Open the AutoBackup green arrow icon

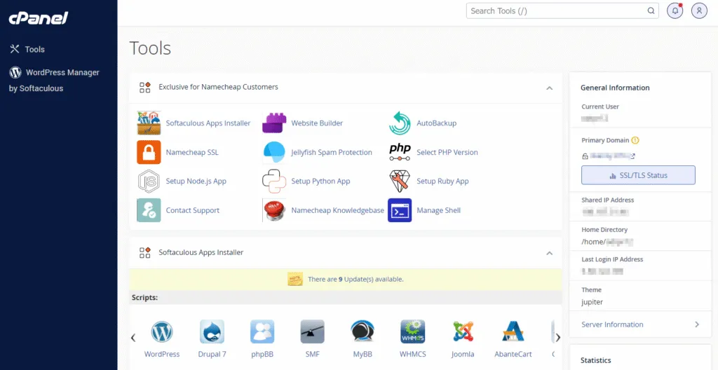[400, 123]
